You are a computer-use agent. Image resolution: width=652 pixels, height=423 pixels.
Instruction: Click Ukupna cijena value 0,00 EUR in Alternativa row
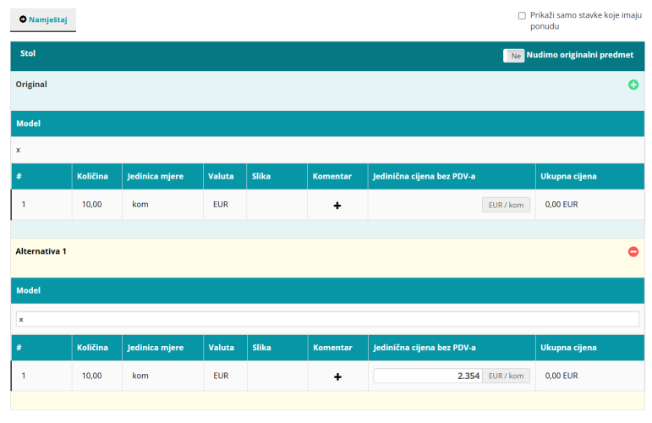click(561, 376)
